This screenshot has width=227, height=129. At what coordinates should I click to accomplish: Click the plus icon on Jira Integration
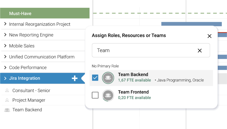pyautogui.click(x=75, y=78)
